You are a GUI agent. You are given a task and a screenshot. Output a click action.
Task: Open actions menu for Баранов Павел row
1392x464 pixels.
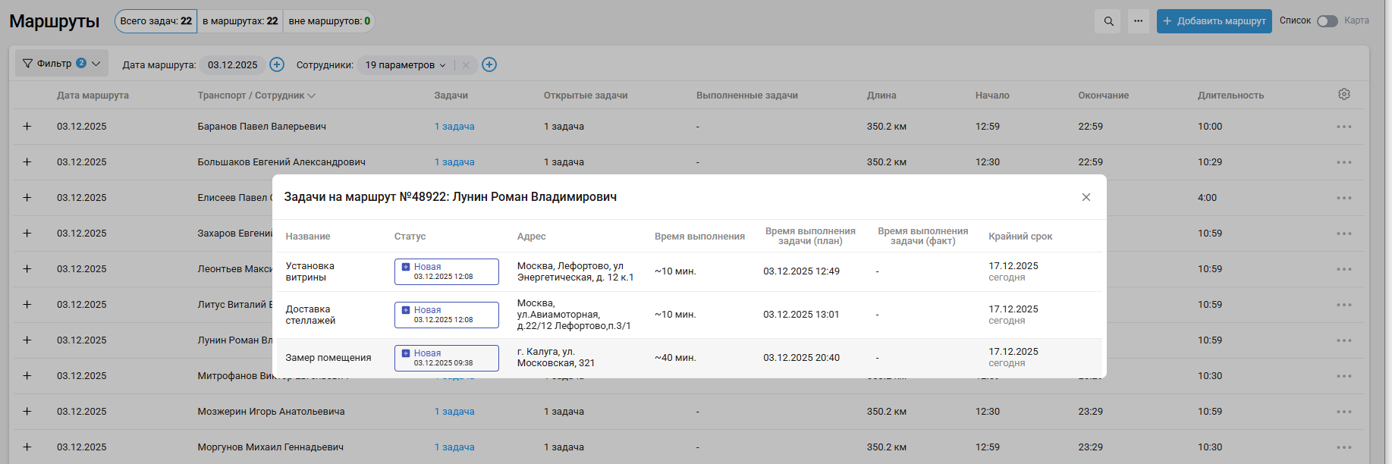tap(1343, 127)
